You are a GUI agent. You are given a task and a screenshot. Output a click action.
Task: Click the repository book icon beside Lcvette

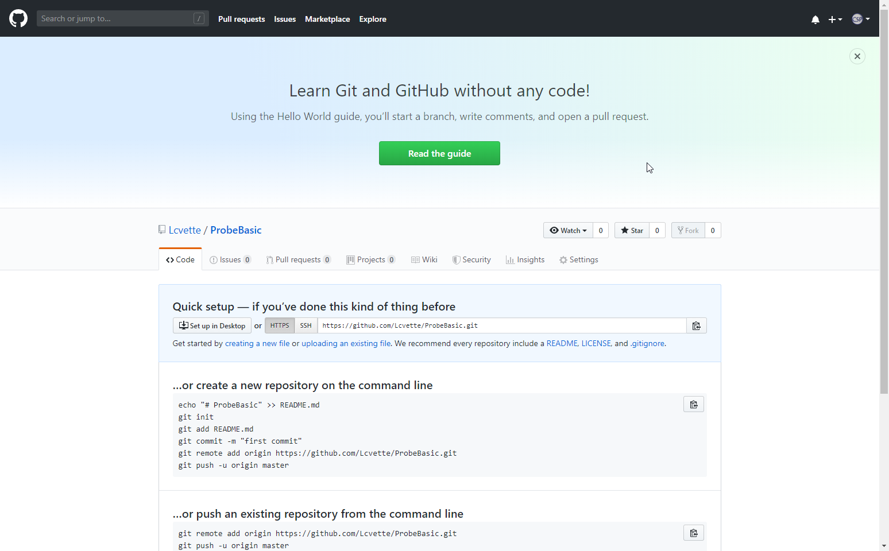162,230
